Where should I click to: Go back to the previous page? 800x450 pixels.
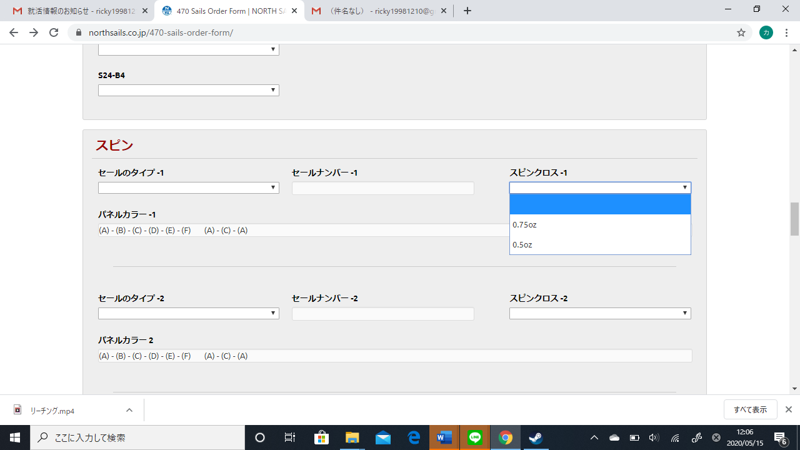[14, 32]
